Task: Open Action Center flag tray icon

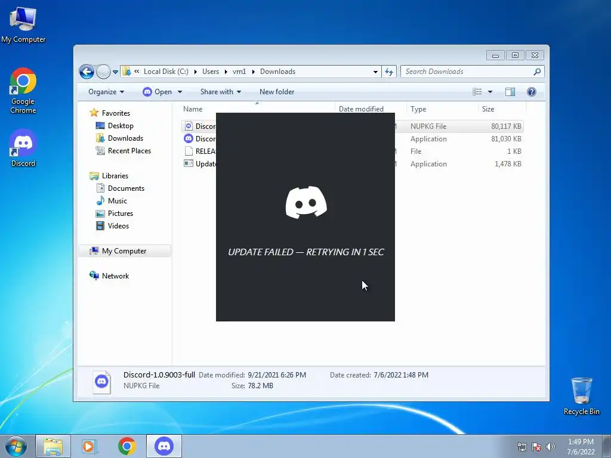Action: point(536,447)
